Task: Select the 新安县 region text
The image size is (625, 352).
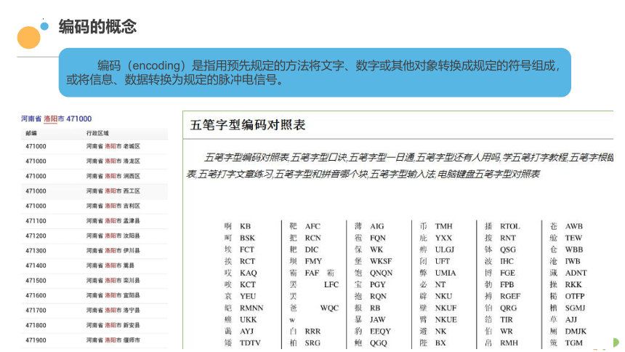Action: pos(113,325)
